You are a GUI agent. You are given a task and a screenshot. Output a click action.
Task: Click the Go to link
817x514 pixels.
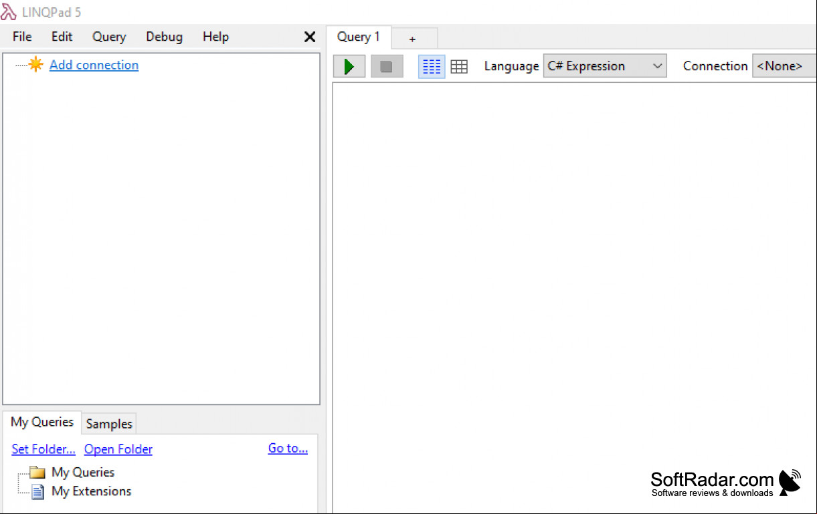pos(288,448)
